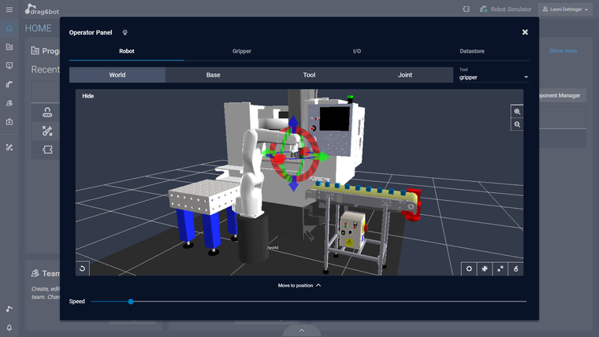Click the reset view icon in the 3D scene

coord(82,268)
